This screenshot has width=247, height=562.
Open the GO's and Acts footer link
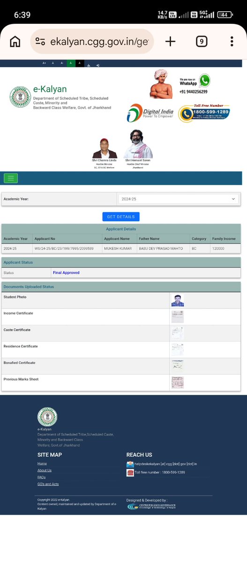point(48,484)
